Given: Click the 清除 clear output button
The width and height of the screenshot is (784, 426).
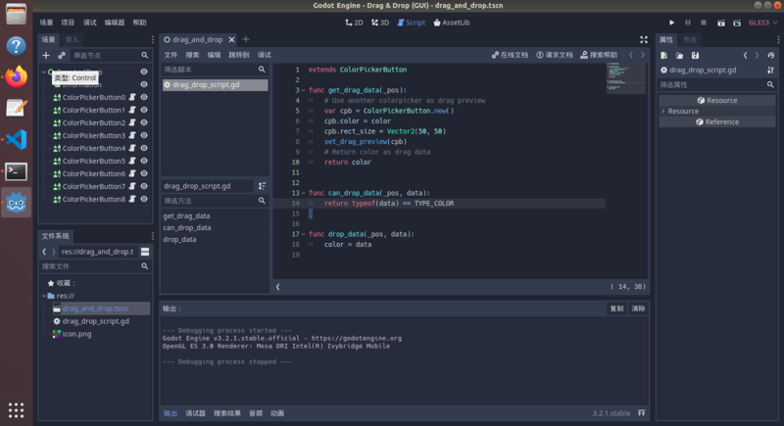Looking at the screenshot, I should pos(638,308).
